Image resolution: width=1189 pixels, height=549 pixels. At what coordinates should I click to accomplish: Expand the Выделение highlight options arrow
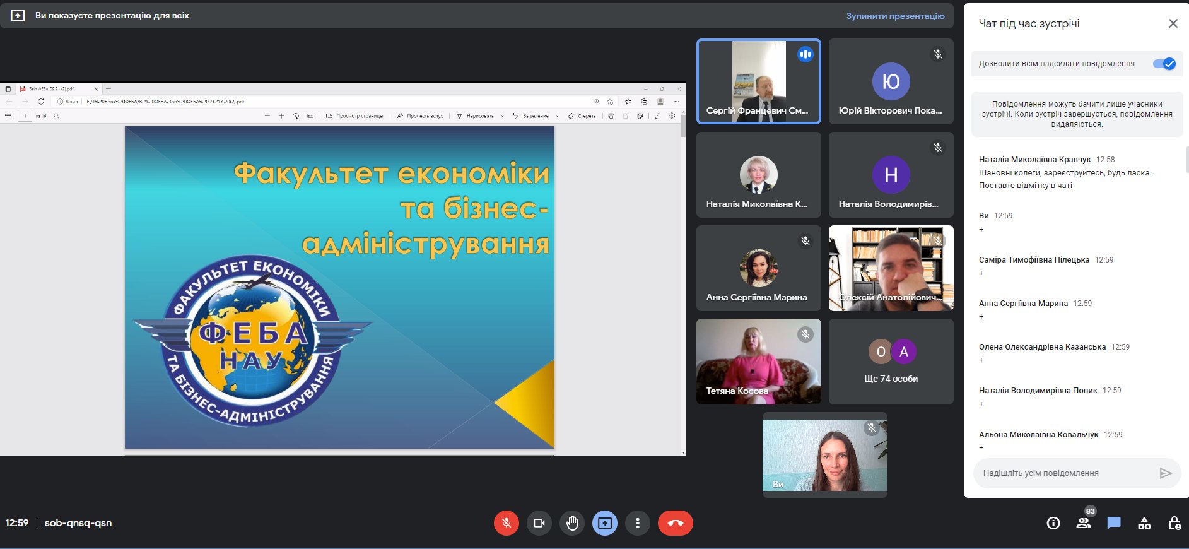(x=557, y=116)
